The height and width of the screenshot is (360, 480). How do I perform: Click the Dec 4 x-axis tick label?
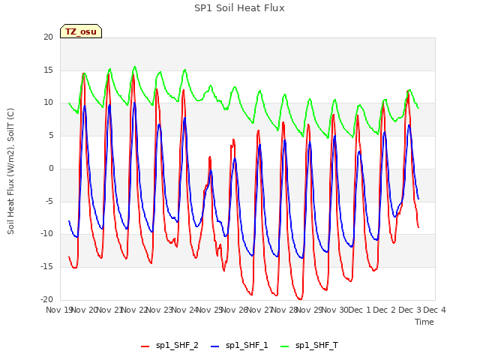tap(434, 310)
